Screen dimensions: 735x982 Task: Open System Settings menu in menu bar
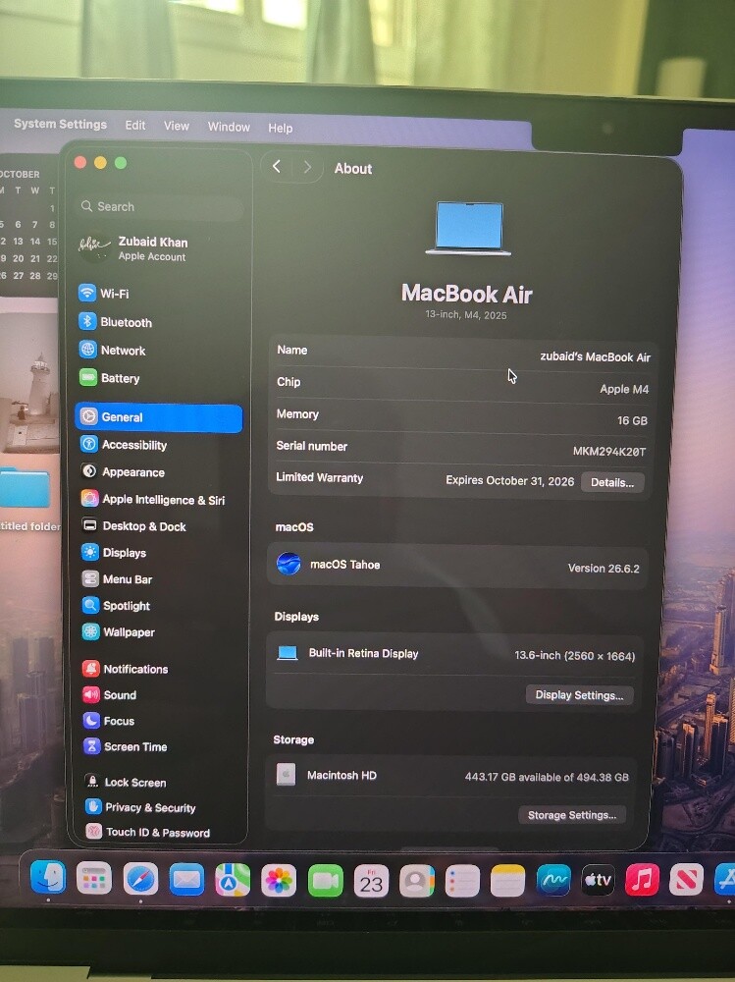(60, 124)
